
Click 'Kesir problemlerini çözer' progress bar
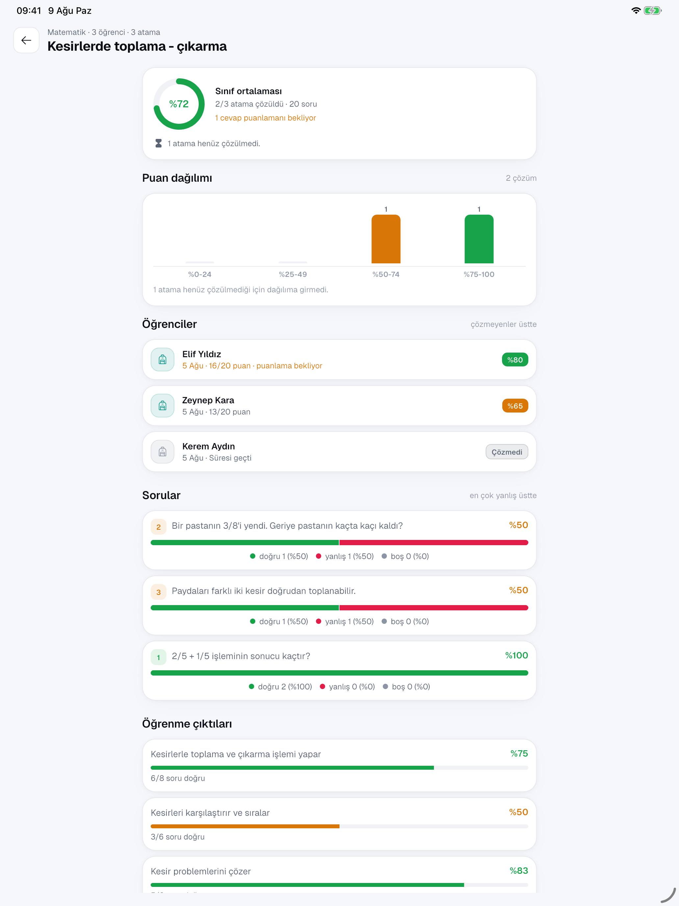pyautogui.click(x=339, y=885)
